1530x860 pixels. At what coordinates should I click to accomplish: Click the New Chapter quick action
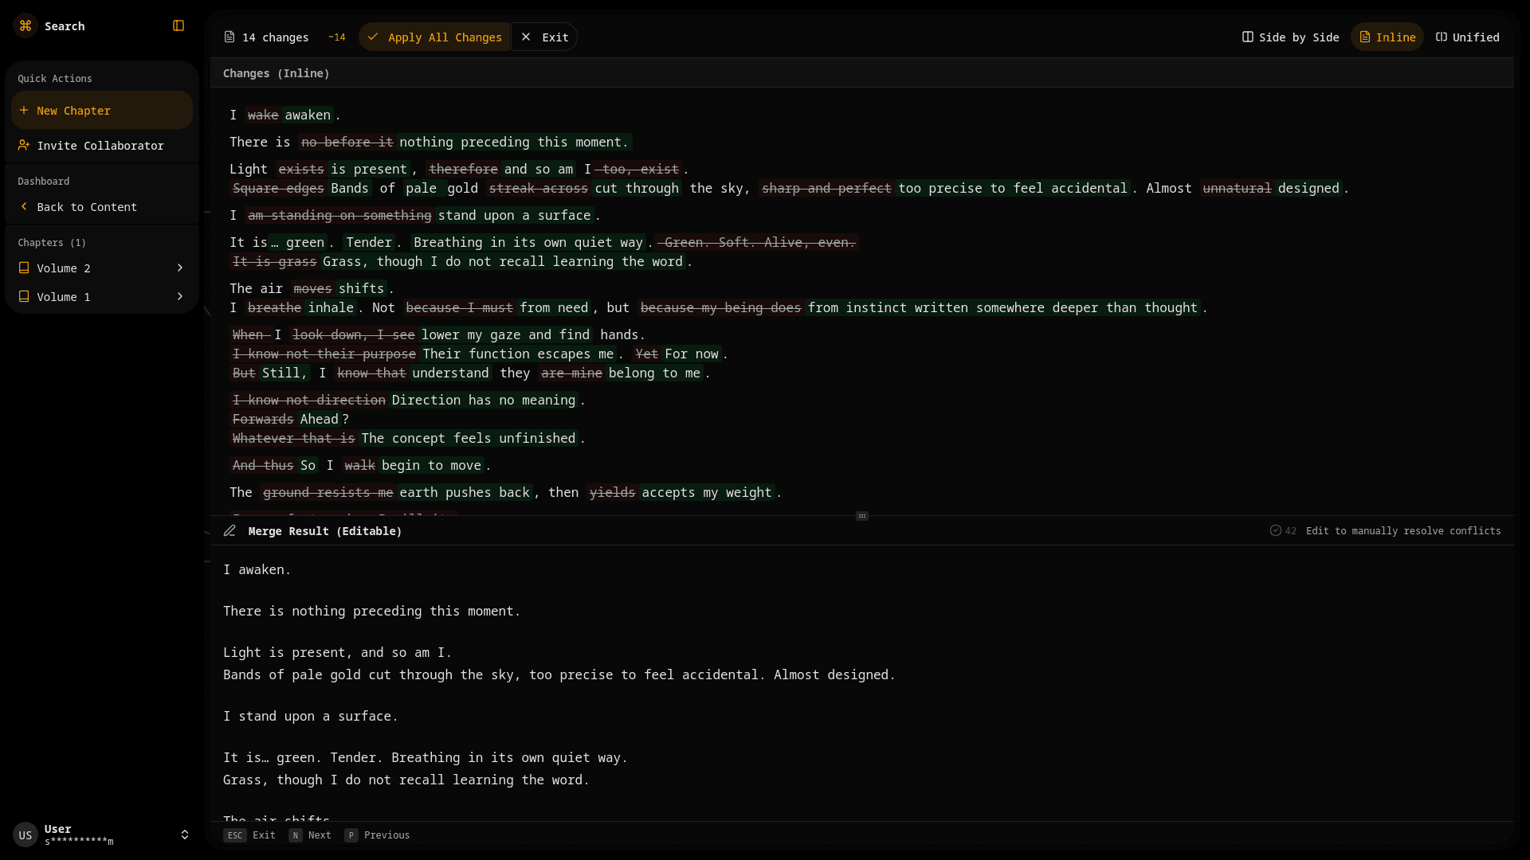tap(74, 110)
